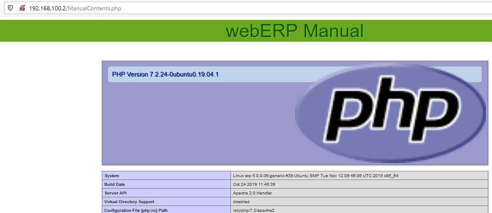Viewport: 492px width, 213px height.
Task: Click the Apache 2.0 Handler value
Action: click(x=252, y=193)
